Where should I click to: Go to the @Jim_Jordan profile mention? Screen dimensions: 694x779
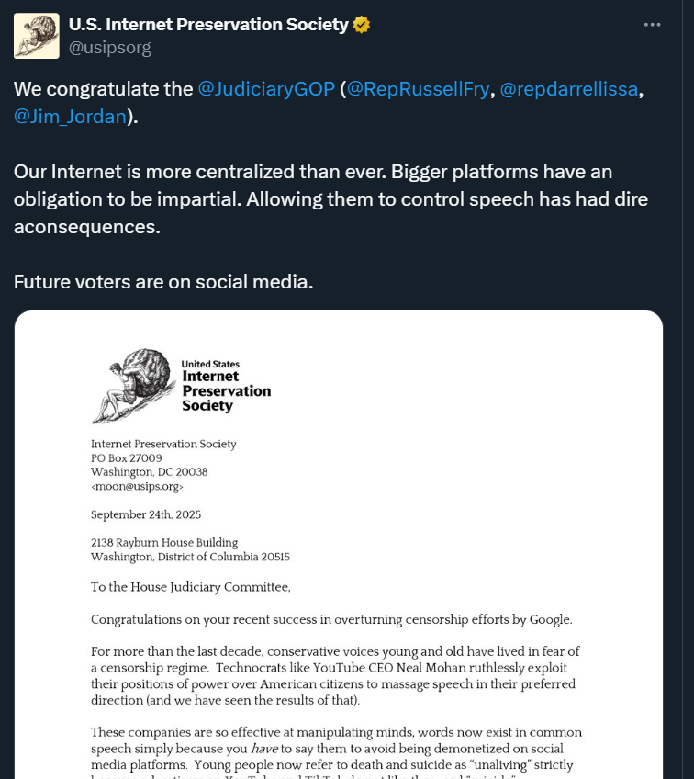(x=70, y=117)
